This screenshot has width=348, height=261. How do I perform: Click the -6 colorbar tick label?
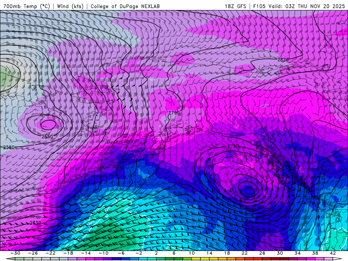(x=121, y=253)
